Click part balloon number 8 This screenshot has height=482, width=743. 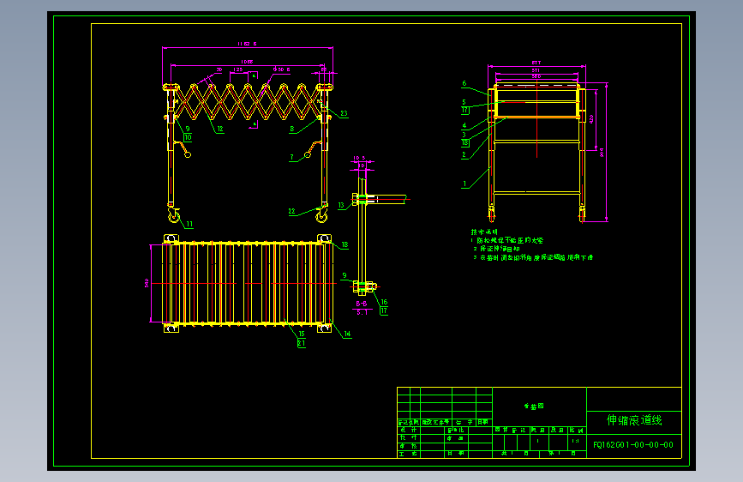pos(292,129)
